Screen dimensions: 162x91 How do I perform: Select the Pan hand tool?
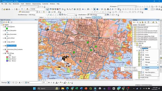click(72, 9)
